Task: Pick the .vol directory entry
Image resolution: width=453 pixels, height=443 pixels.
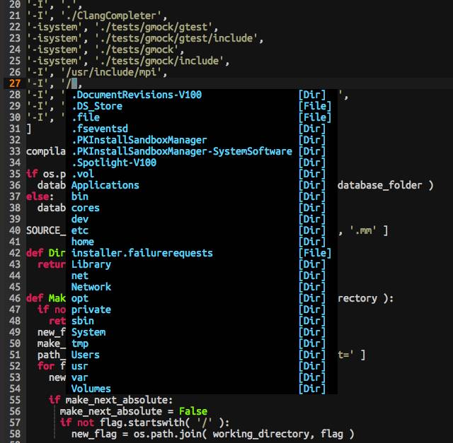Action: pyautogui.click(x=201, y=174)
